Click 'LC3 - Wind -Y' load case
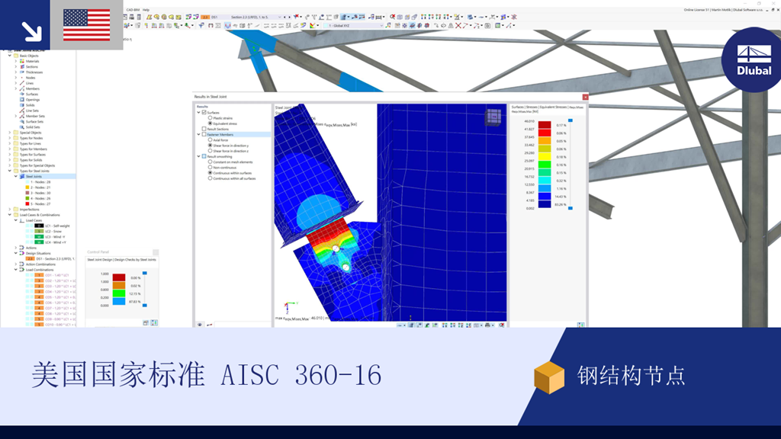Screen dimensions: 781x439 pos(56,236)
